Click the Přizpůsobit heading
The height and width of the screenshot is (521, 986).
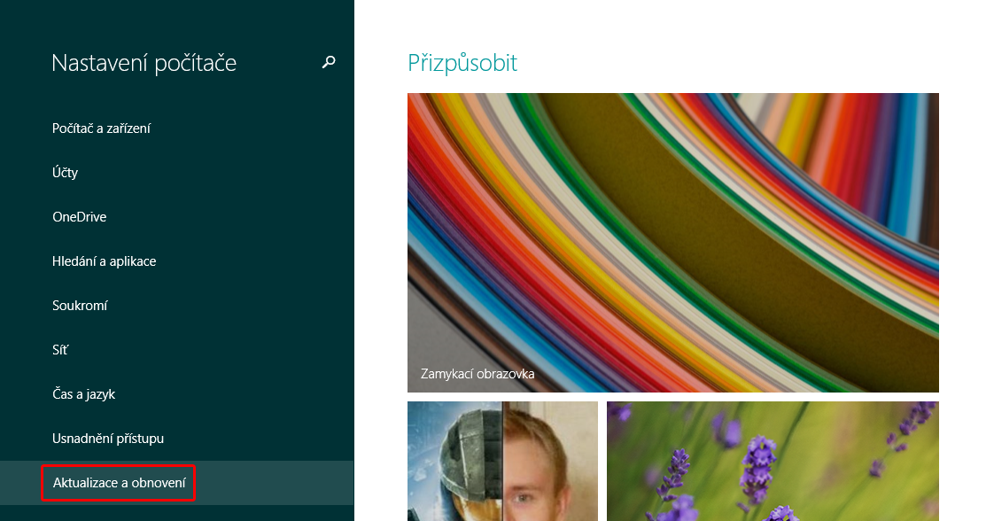(462, 63)
